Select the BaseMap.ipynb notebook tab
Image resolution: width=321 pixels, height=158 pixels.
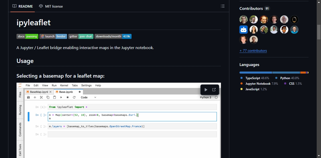click(39, 92)
